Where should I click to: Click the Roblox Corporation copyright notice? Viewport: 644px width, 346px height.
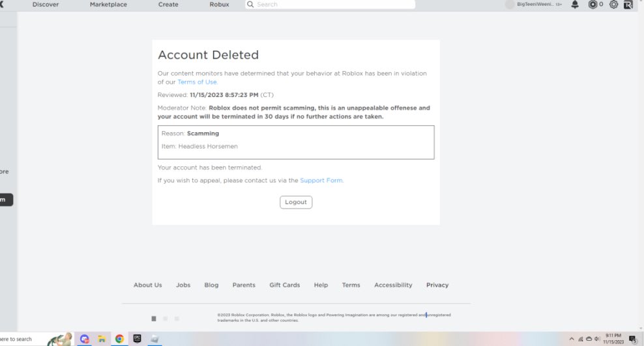334,318
